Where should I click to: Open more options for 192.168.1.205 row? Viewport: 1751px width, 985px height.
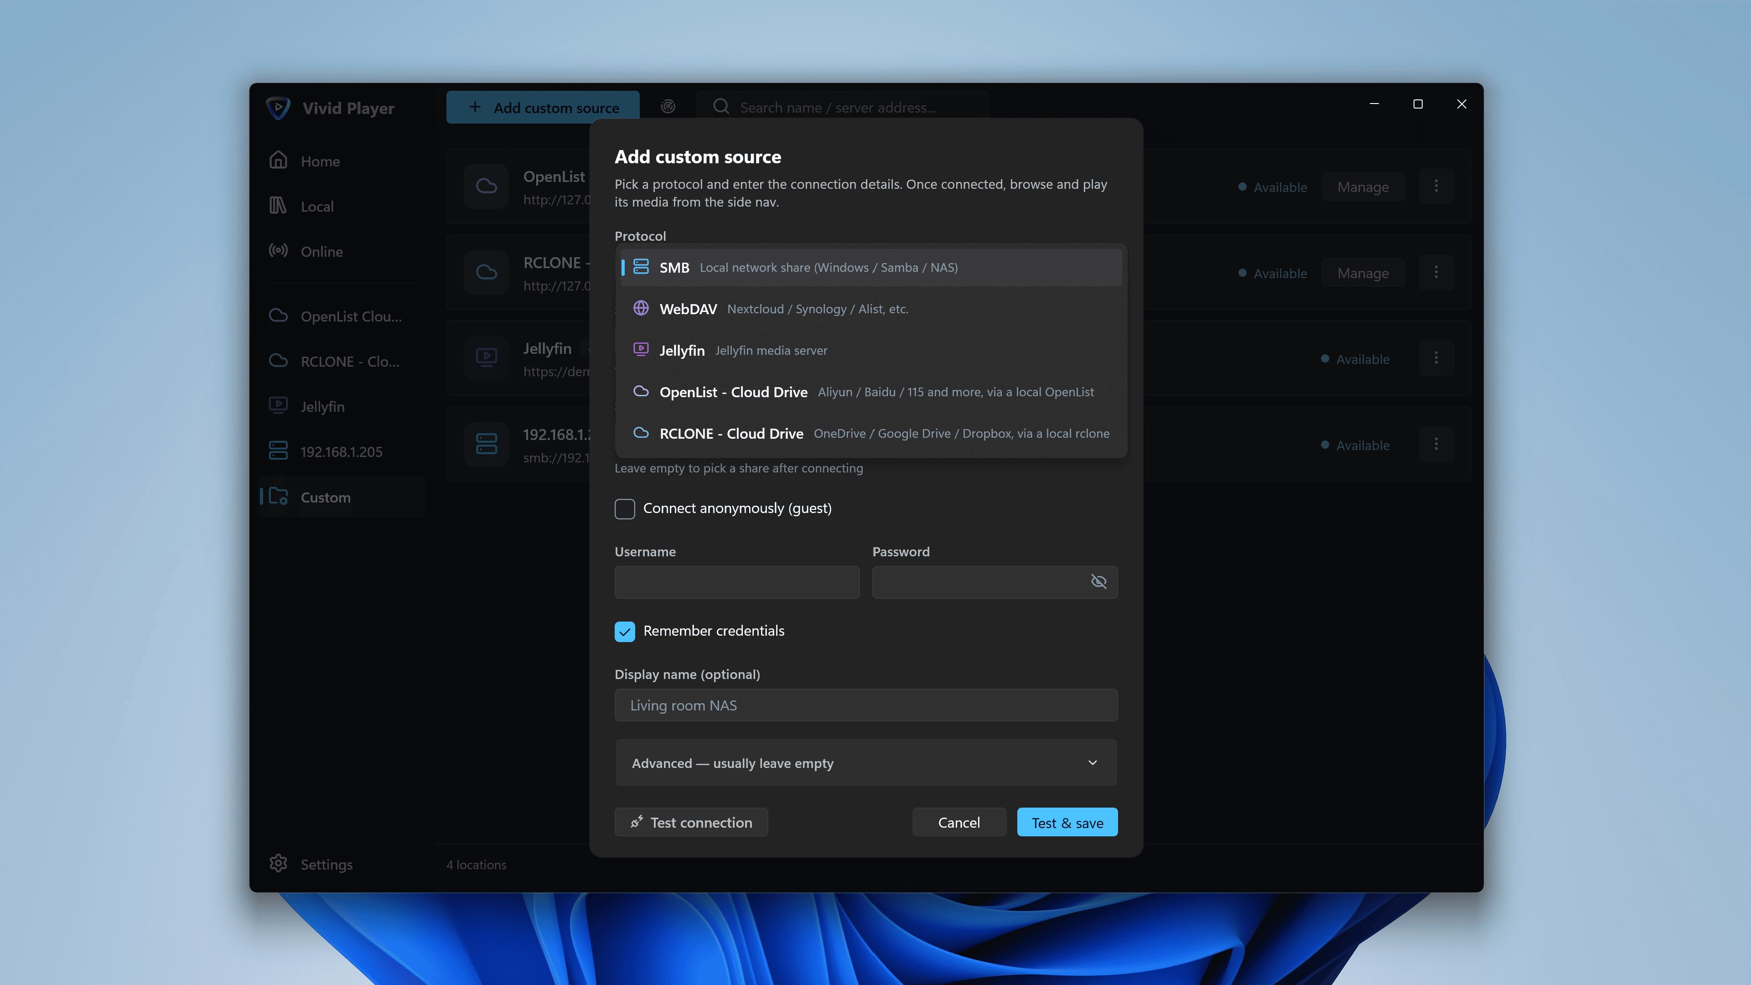1436,445
